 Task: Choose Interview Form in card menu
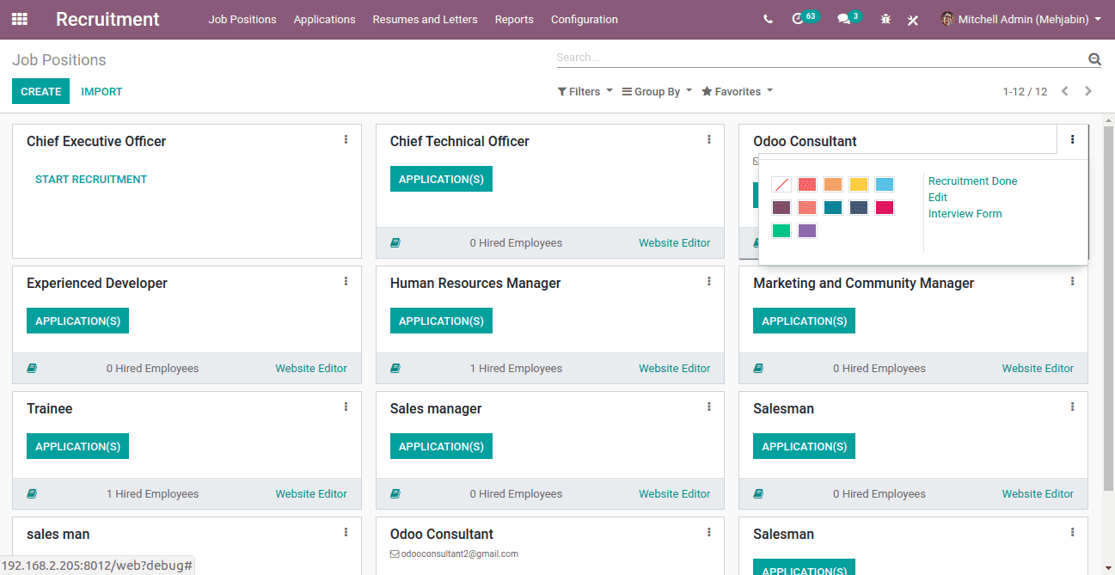[x=965, y=214]
